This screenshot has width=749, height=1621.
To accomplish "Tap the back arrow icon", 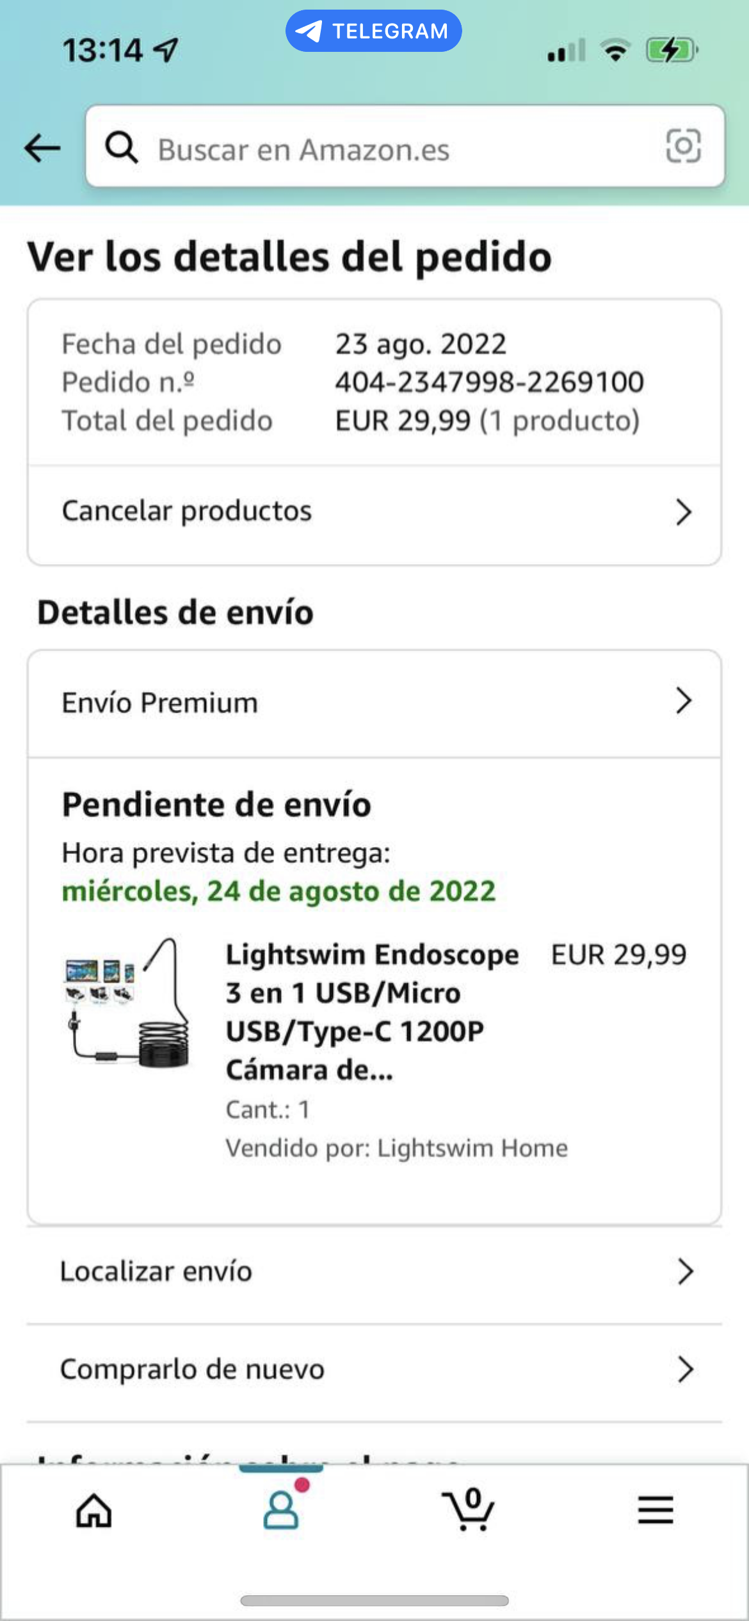I will (42, 148).
